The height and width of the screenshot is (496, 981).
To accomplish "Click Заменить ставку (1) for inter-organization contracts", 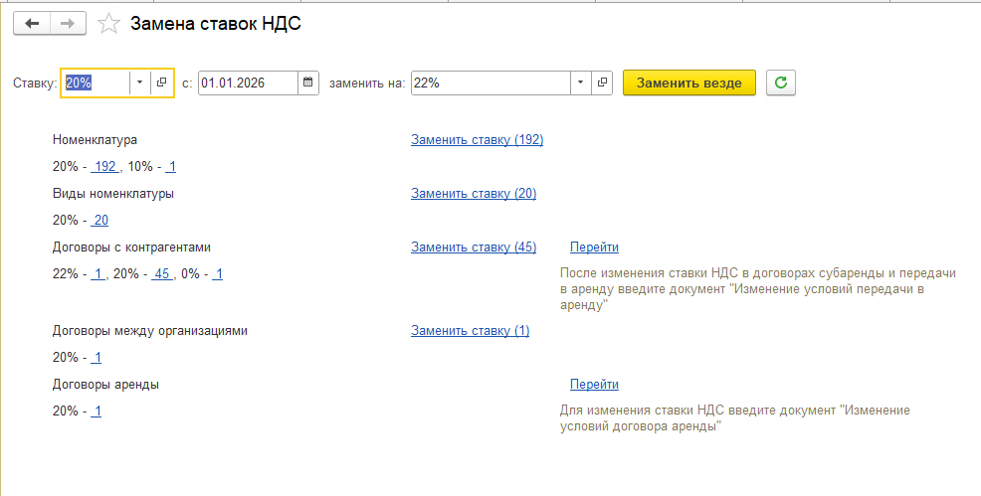I will tap(470, 331).
